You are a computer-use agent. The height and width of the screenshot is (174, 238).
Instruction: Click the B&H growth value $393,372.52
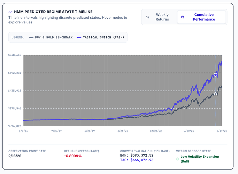pos(142,155)
